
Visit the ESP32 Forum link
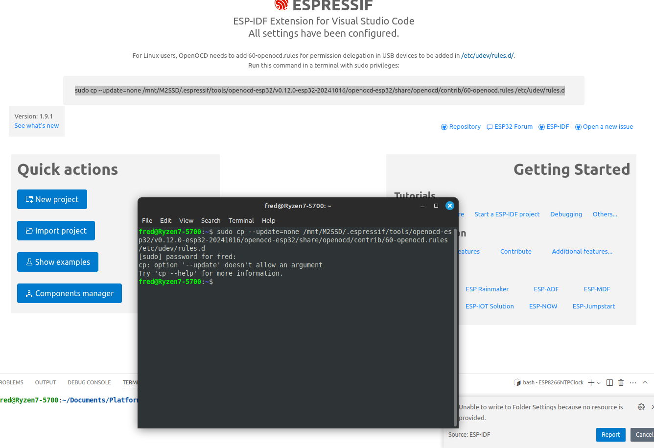click(x=514, y=127)
